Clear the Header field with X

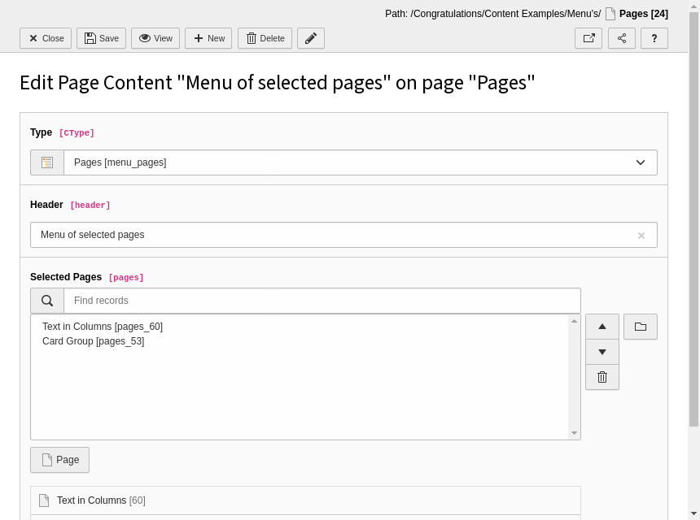tap(641, 236)
